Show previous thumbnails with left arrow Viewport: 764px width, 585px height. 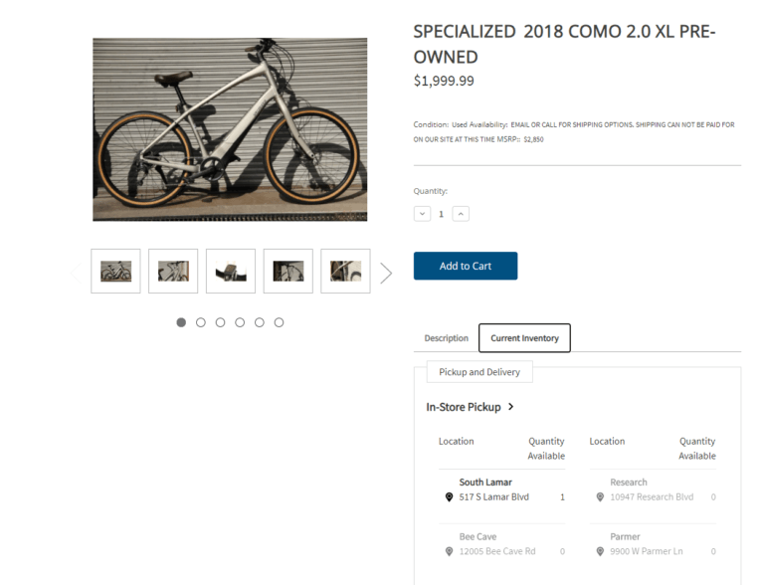[x=76, y=272]
